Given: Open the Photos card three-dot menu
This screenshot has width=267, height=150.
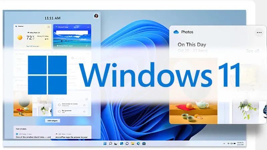Looking at the screenshot, I should [x=259, y=32].
